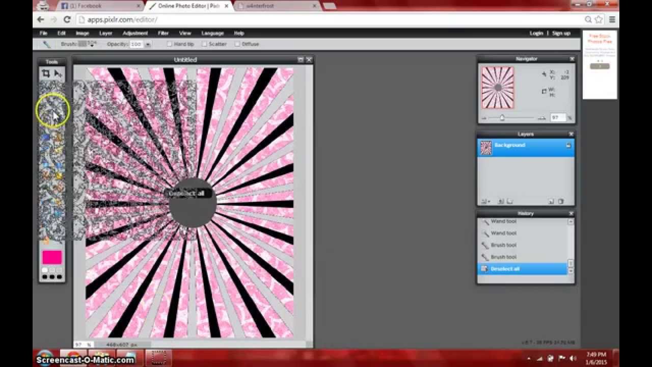
Task: Select the Move tool
Action: pos(58,74)
